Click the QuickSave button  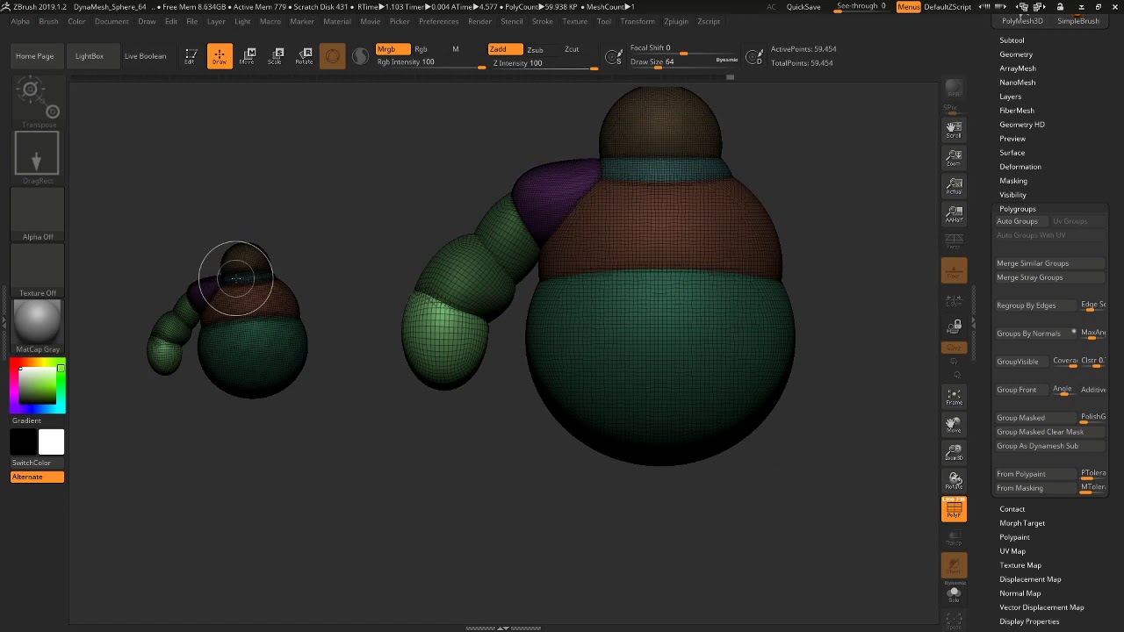(x=803, y=7)
